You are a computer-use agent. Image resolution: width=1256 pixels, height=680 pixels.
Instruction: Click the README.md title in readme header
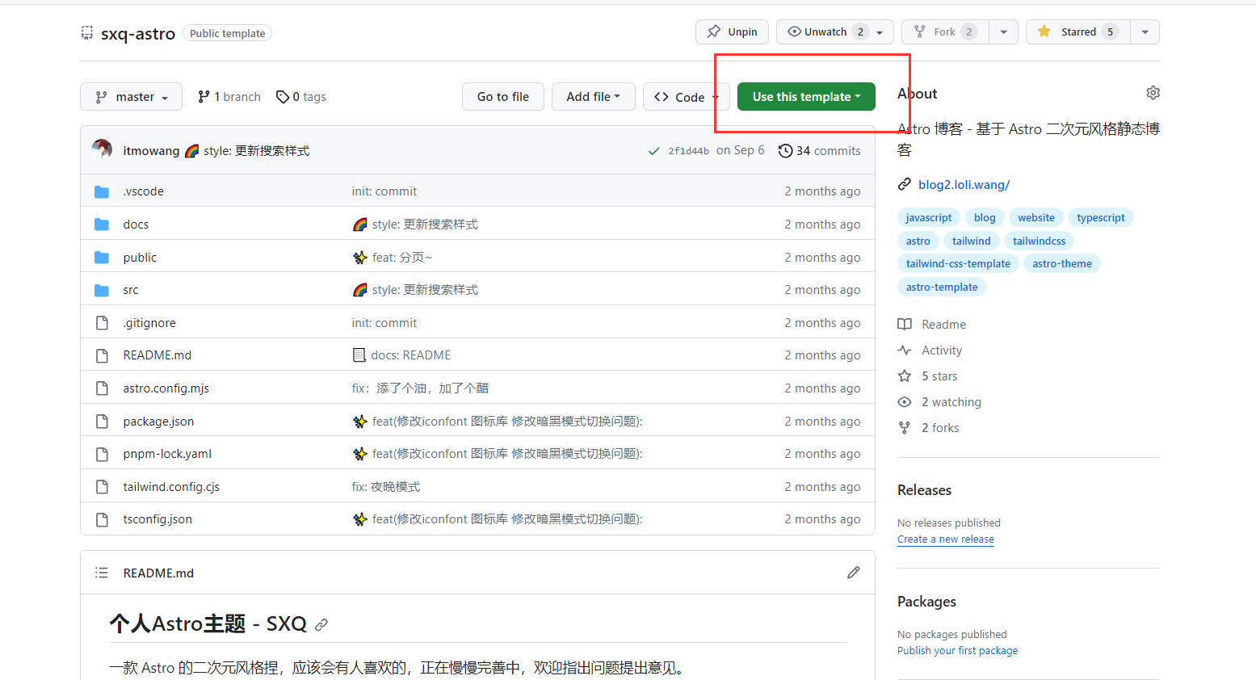click(158, 573)
